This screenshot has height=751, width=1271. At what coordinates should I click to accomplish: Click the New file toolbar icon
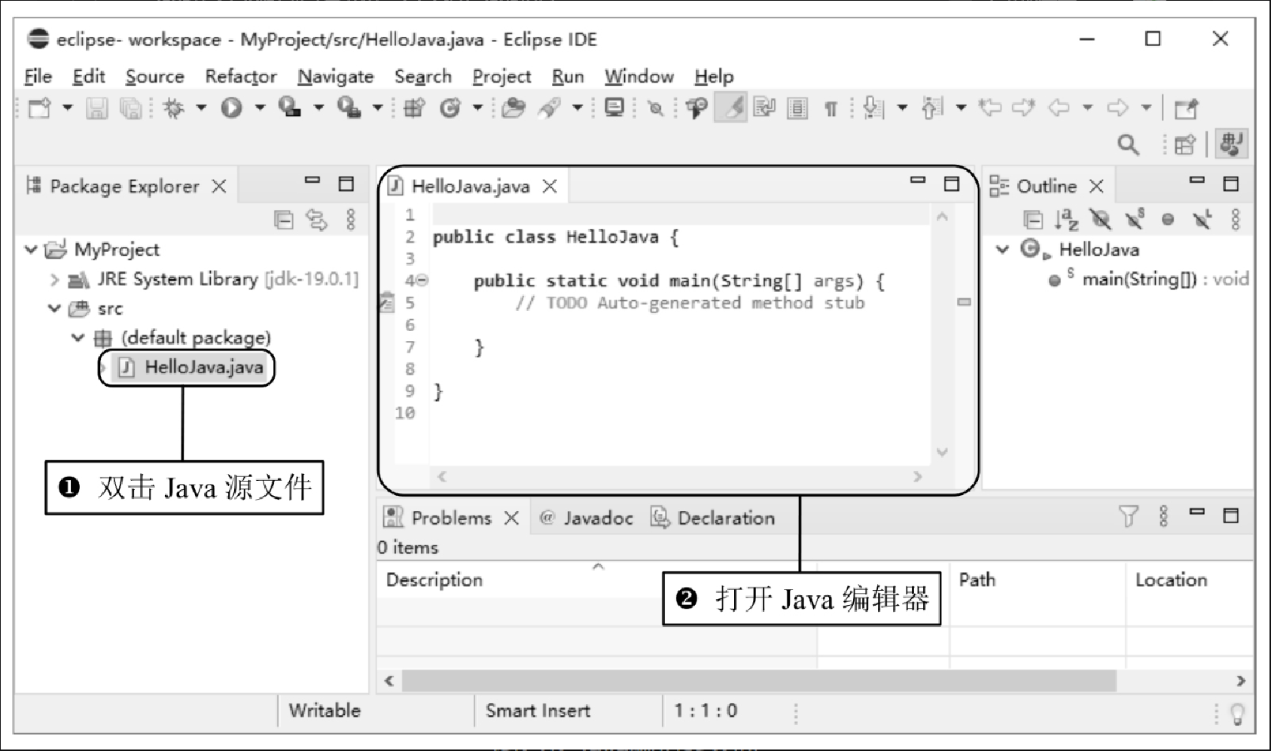[39, 108]
